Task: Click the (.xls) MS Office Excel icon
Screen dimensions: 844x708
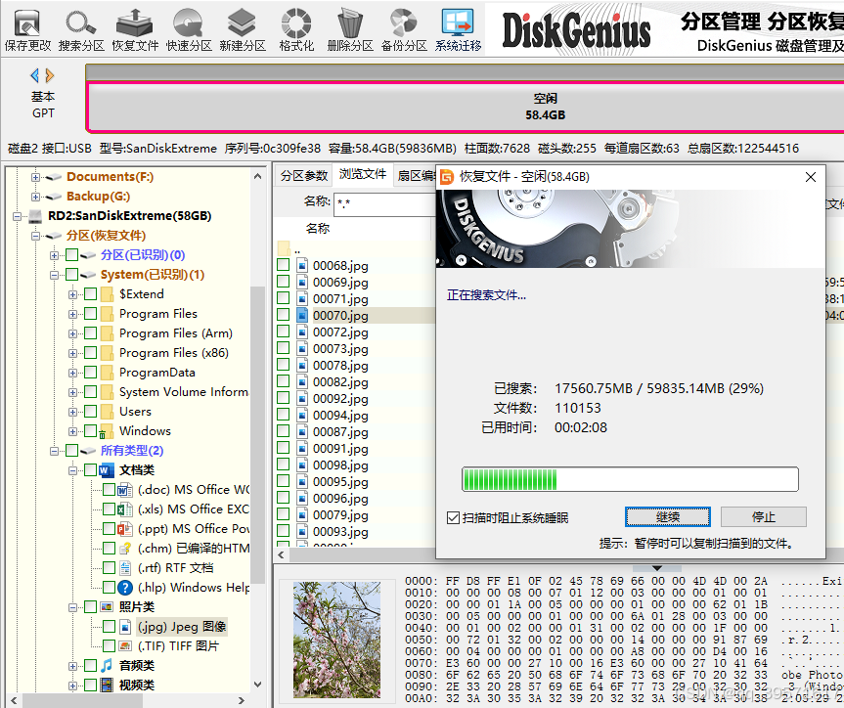Action: (125, 509)
